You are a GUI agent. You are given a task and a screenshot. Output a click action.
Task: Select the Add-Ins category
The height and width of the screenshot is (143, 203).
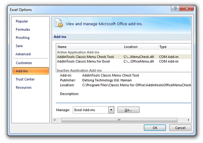[x=31, y=71]
